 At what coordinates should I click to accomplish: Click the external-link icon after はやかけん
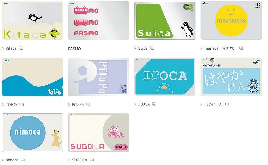pos(227,104)
